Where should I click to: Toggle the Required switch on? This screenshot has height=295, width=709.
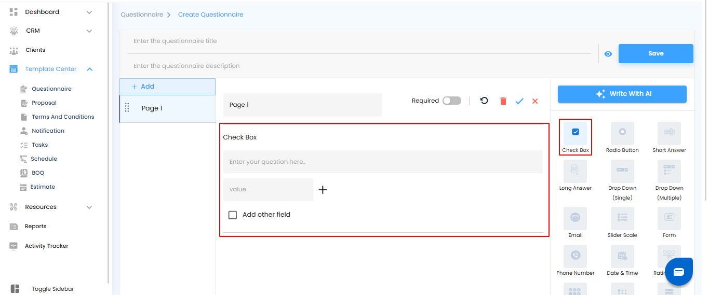(x=451, y=101)
